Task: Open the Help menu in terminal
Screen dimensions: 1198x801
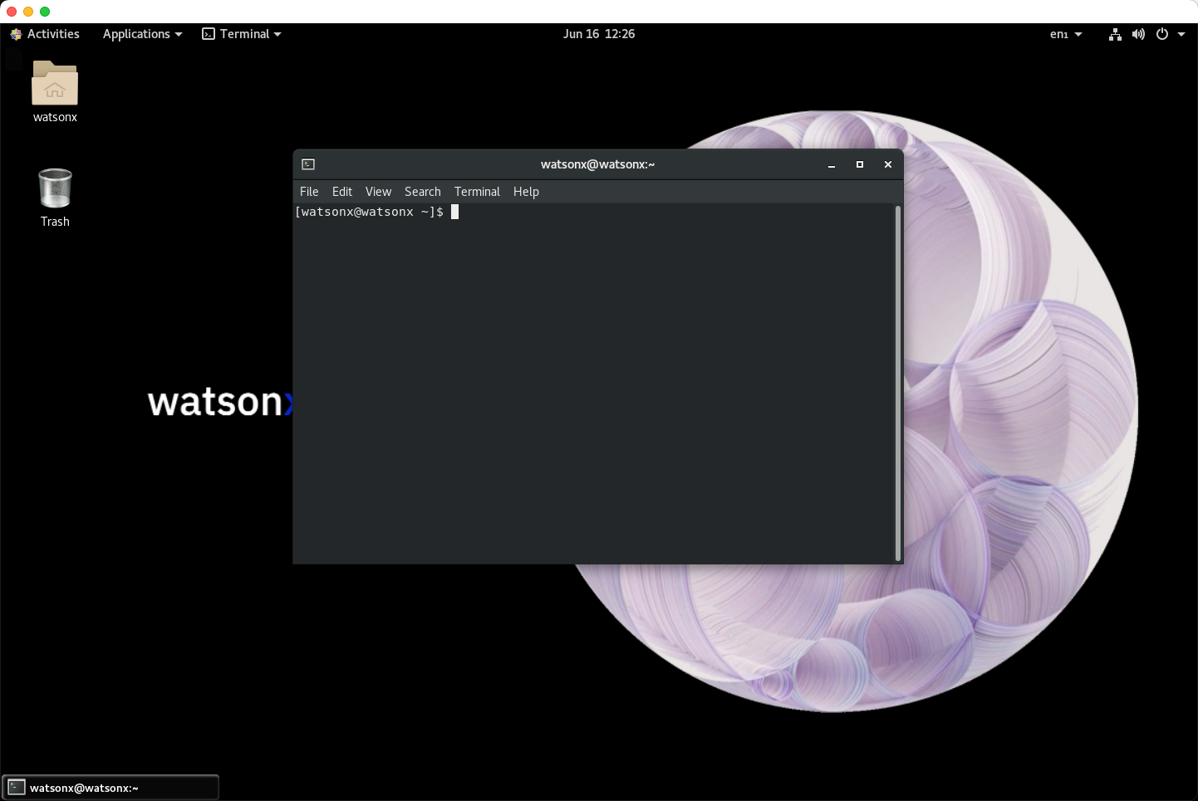Action: pos(526,192)
